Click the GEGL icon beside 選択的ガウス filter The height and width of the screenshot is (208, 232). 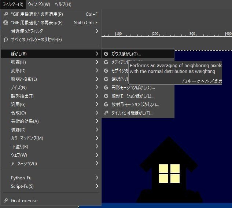point(106,79)
